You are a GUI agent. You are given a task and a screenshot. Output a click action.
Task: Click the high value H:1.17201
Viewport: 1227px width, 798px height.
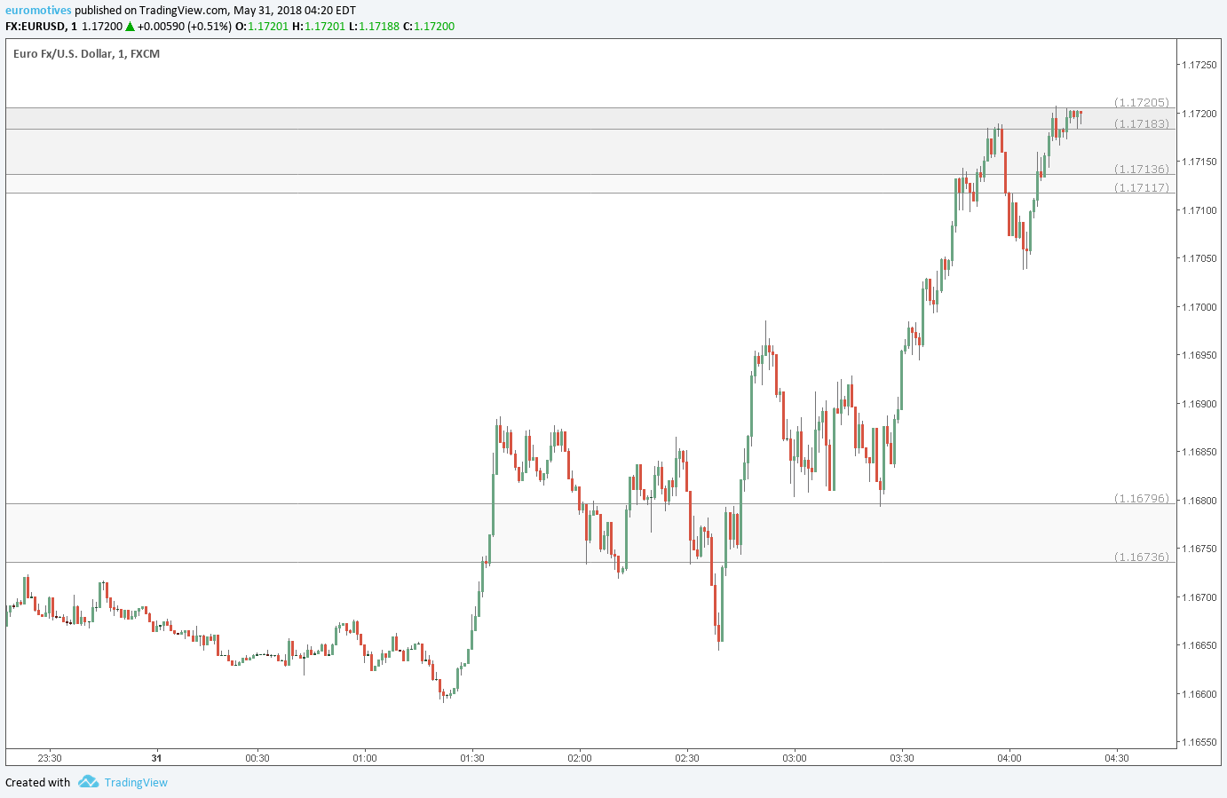pyautogui.click(x=319, y=27)
